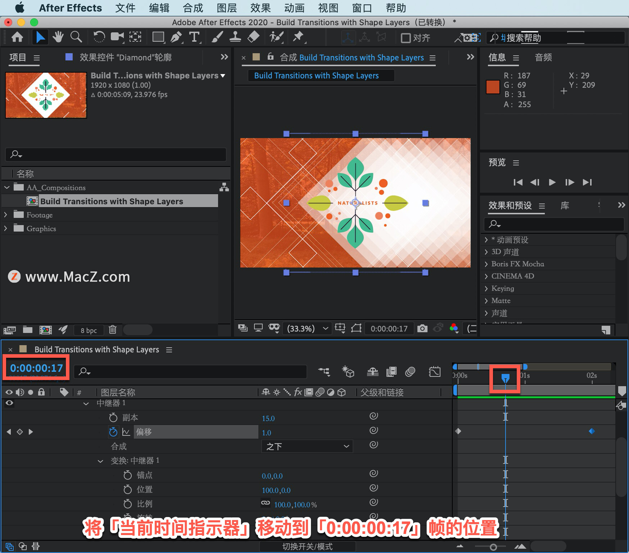Play the preview
The height and width of the screenshot is (553, 629).
click(x=552, y=182)
